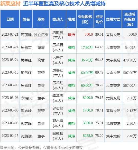Click the 日期 column header
Screen dimensions: 138x150
(x=10, y=19)
